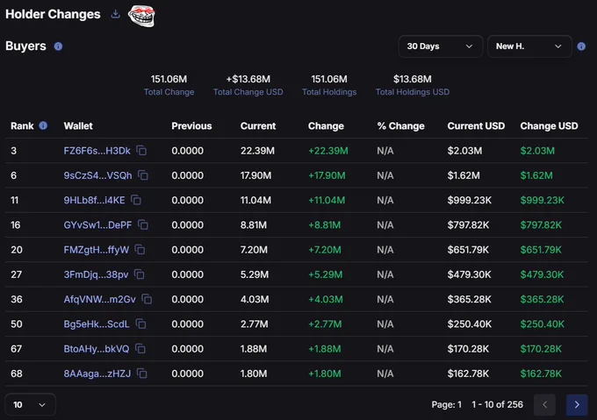This screenshot has width=597, height=420.
Task: Sort by Change column header
Action: click(x=326, y=125)
